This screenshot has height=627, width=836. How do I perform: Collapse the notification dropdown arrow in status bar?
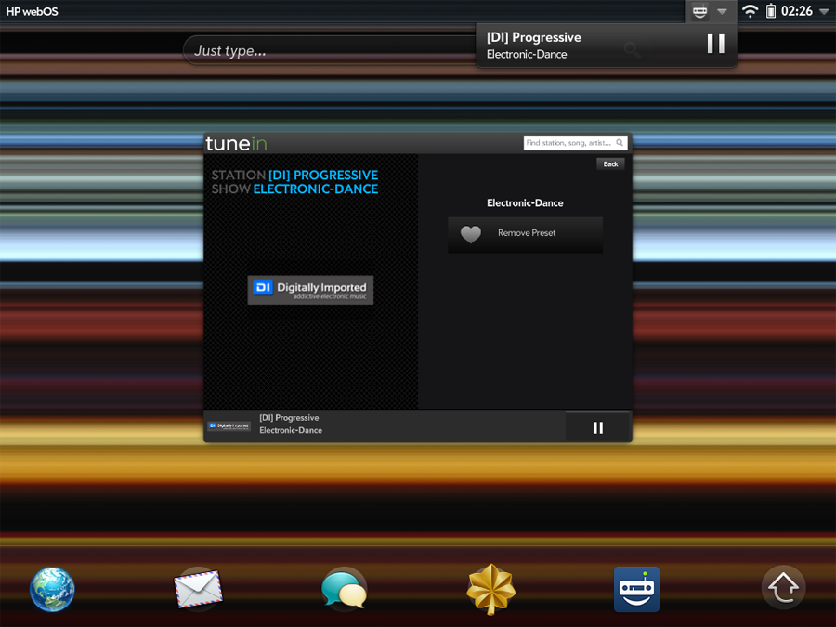coord(722,11)
